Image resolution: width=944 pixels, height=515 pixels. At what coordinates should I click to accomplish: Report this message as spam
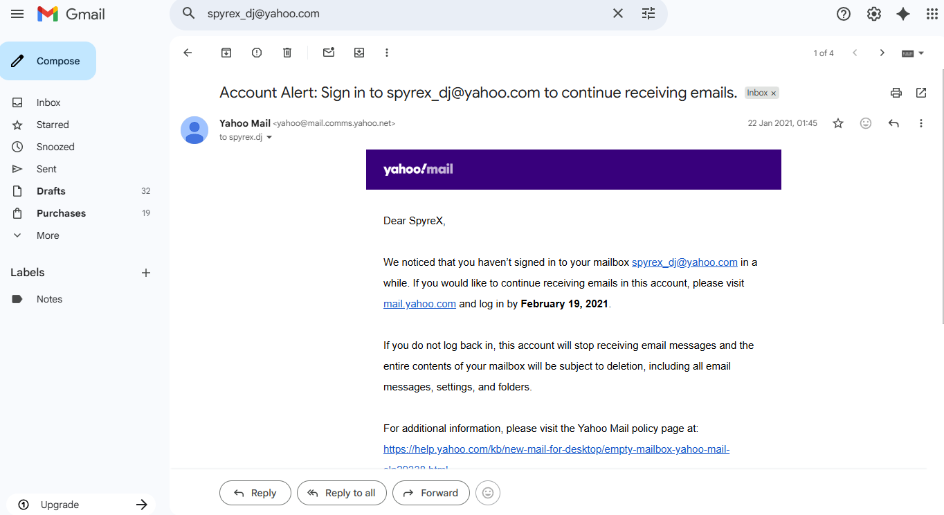point(257,53)
